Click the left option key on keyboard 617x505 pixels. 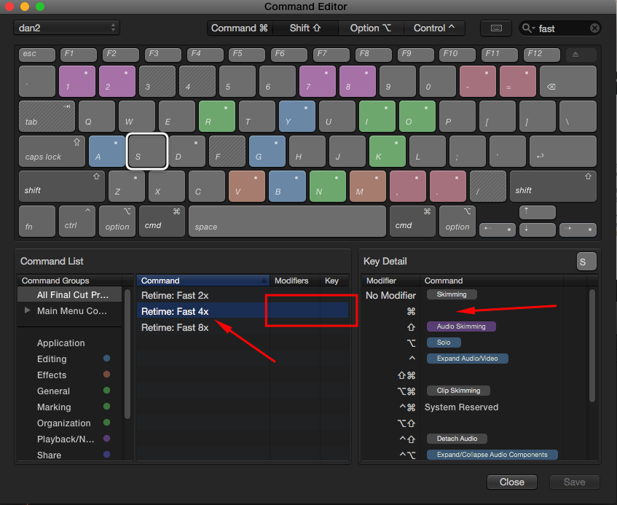117,222
